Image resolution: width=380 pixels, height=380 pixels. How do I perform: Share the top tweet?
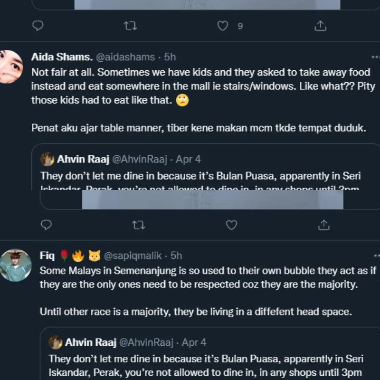(x=321, y=26)
